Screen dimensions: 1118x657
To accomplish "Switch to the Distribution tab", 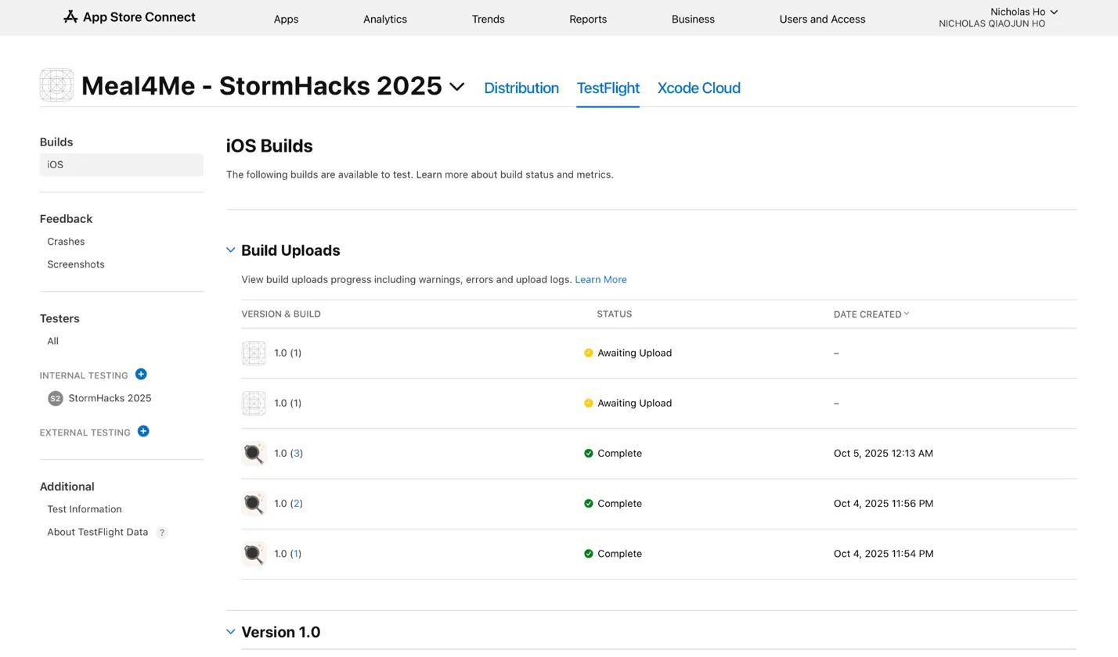I will [521, 88].
